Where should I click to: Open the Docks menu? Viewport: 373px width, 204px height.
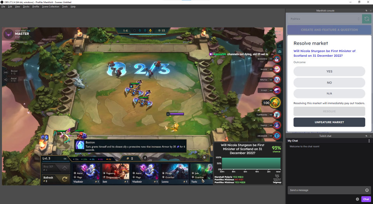coord(26,7)
